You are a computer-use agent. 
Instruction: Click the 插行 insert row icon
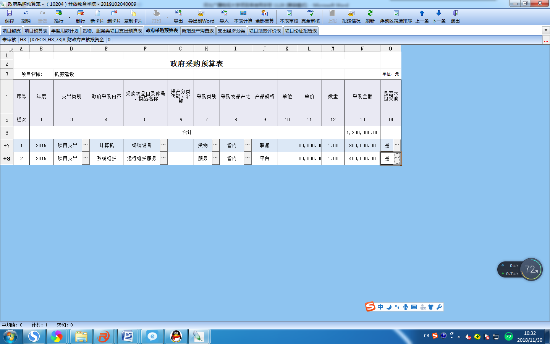coord(58,14)
